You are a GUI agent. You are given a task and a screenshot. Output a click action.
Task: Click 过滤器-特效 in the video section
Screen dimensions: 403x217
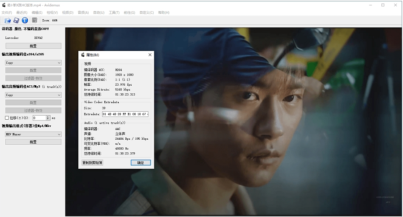pyautogui.click(x=33, y=78)
